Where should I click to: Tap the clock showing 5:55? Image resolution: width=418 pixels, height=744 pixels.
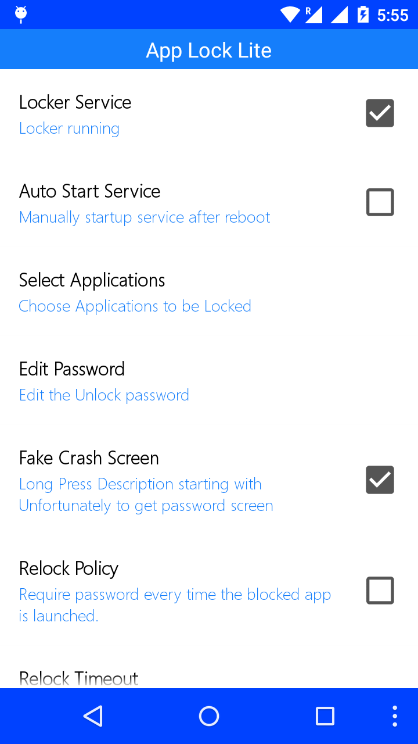point(393,15)
